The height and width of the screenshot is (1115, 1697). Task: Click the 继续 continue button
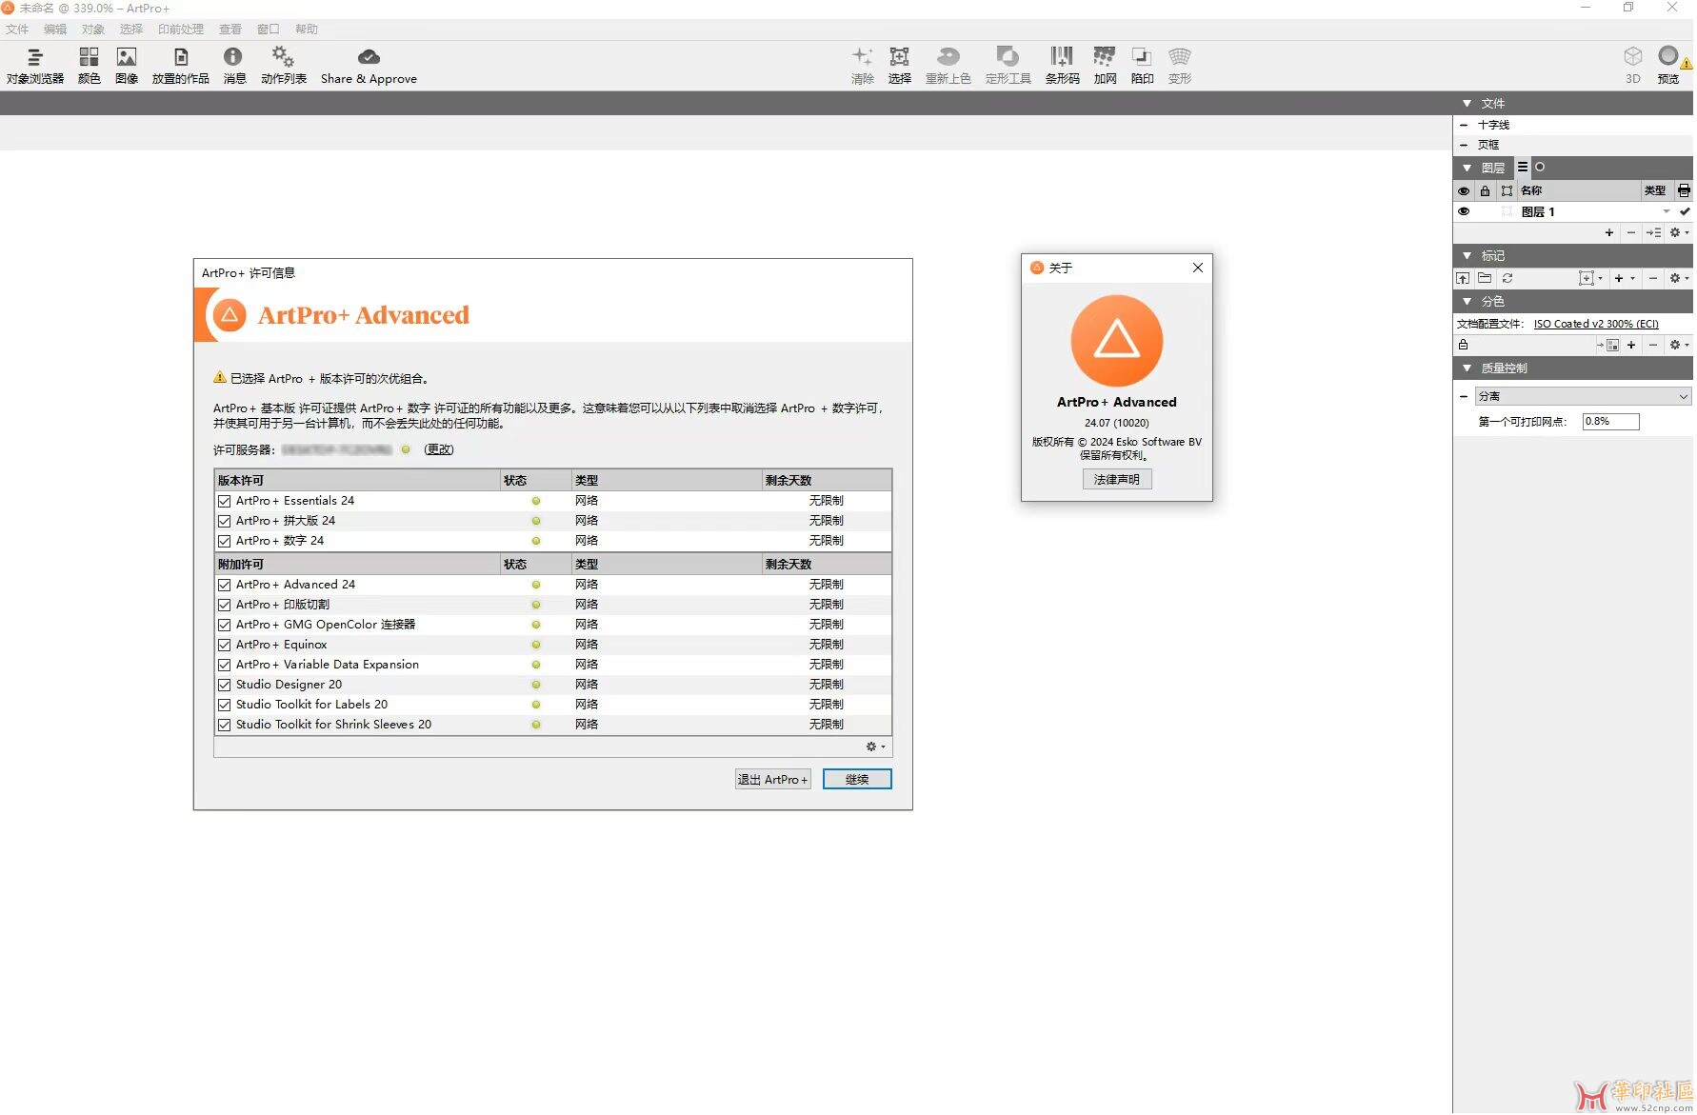pyautogui.click(x=857, y=779)
